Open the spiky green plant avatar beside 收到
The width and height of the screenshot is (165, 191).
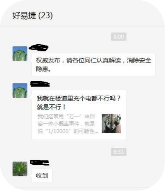pos(20,169)
